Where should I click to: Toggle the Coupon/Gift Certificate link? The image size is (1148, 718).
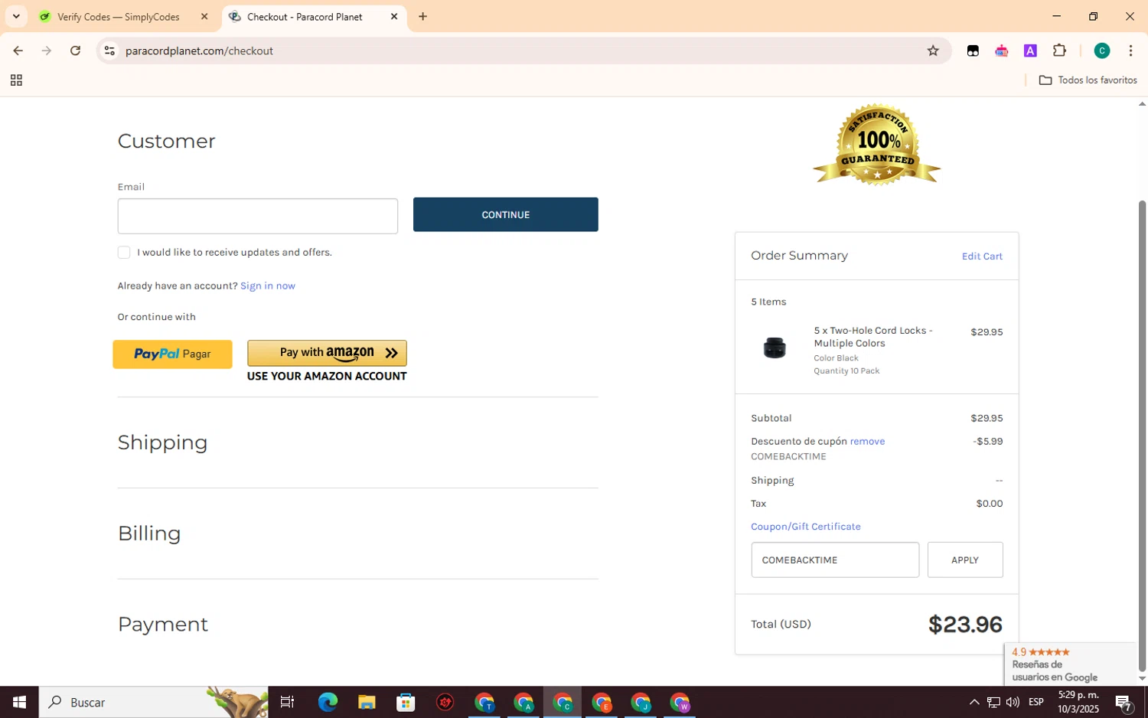805,526
